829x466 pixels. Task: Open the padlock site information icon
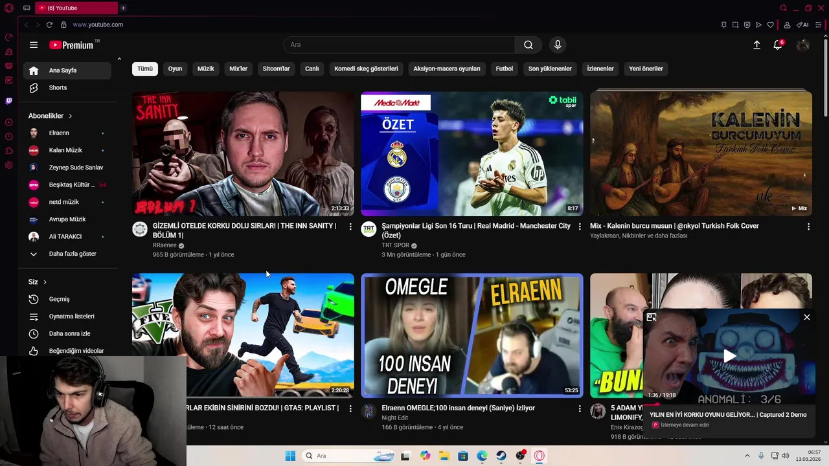(63, 25)
